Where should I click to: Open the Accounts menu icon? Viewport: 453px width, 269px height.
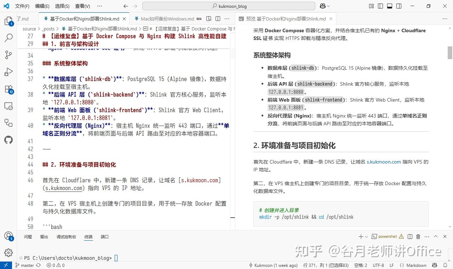click(8, 236)
